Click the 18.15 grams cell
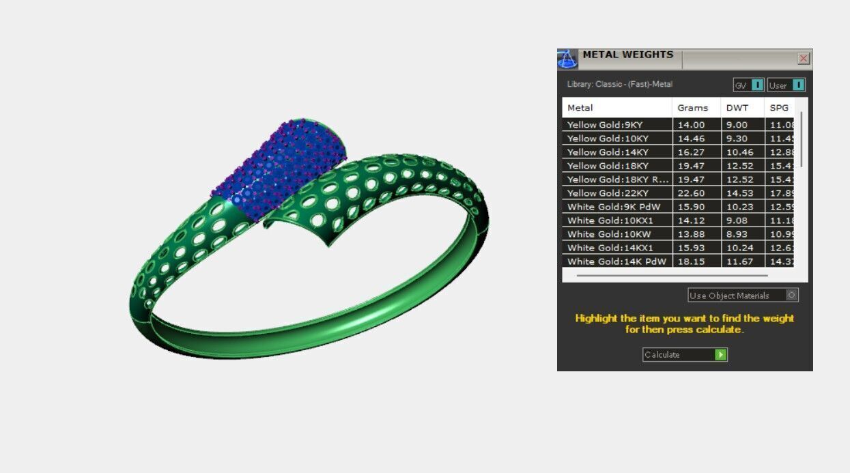The height and width of the screenshot is (473, 850). click(697, 261)
